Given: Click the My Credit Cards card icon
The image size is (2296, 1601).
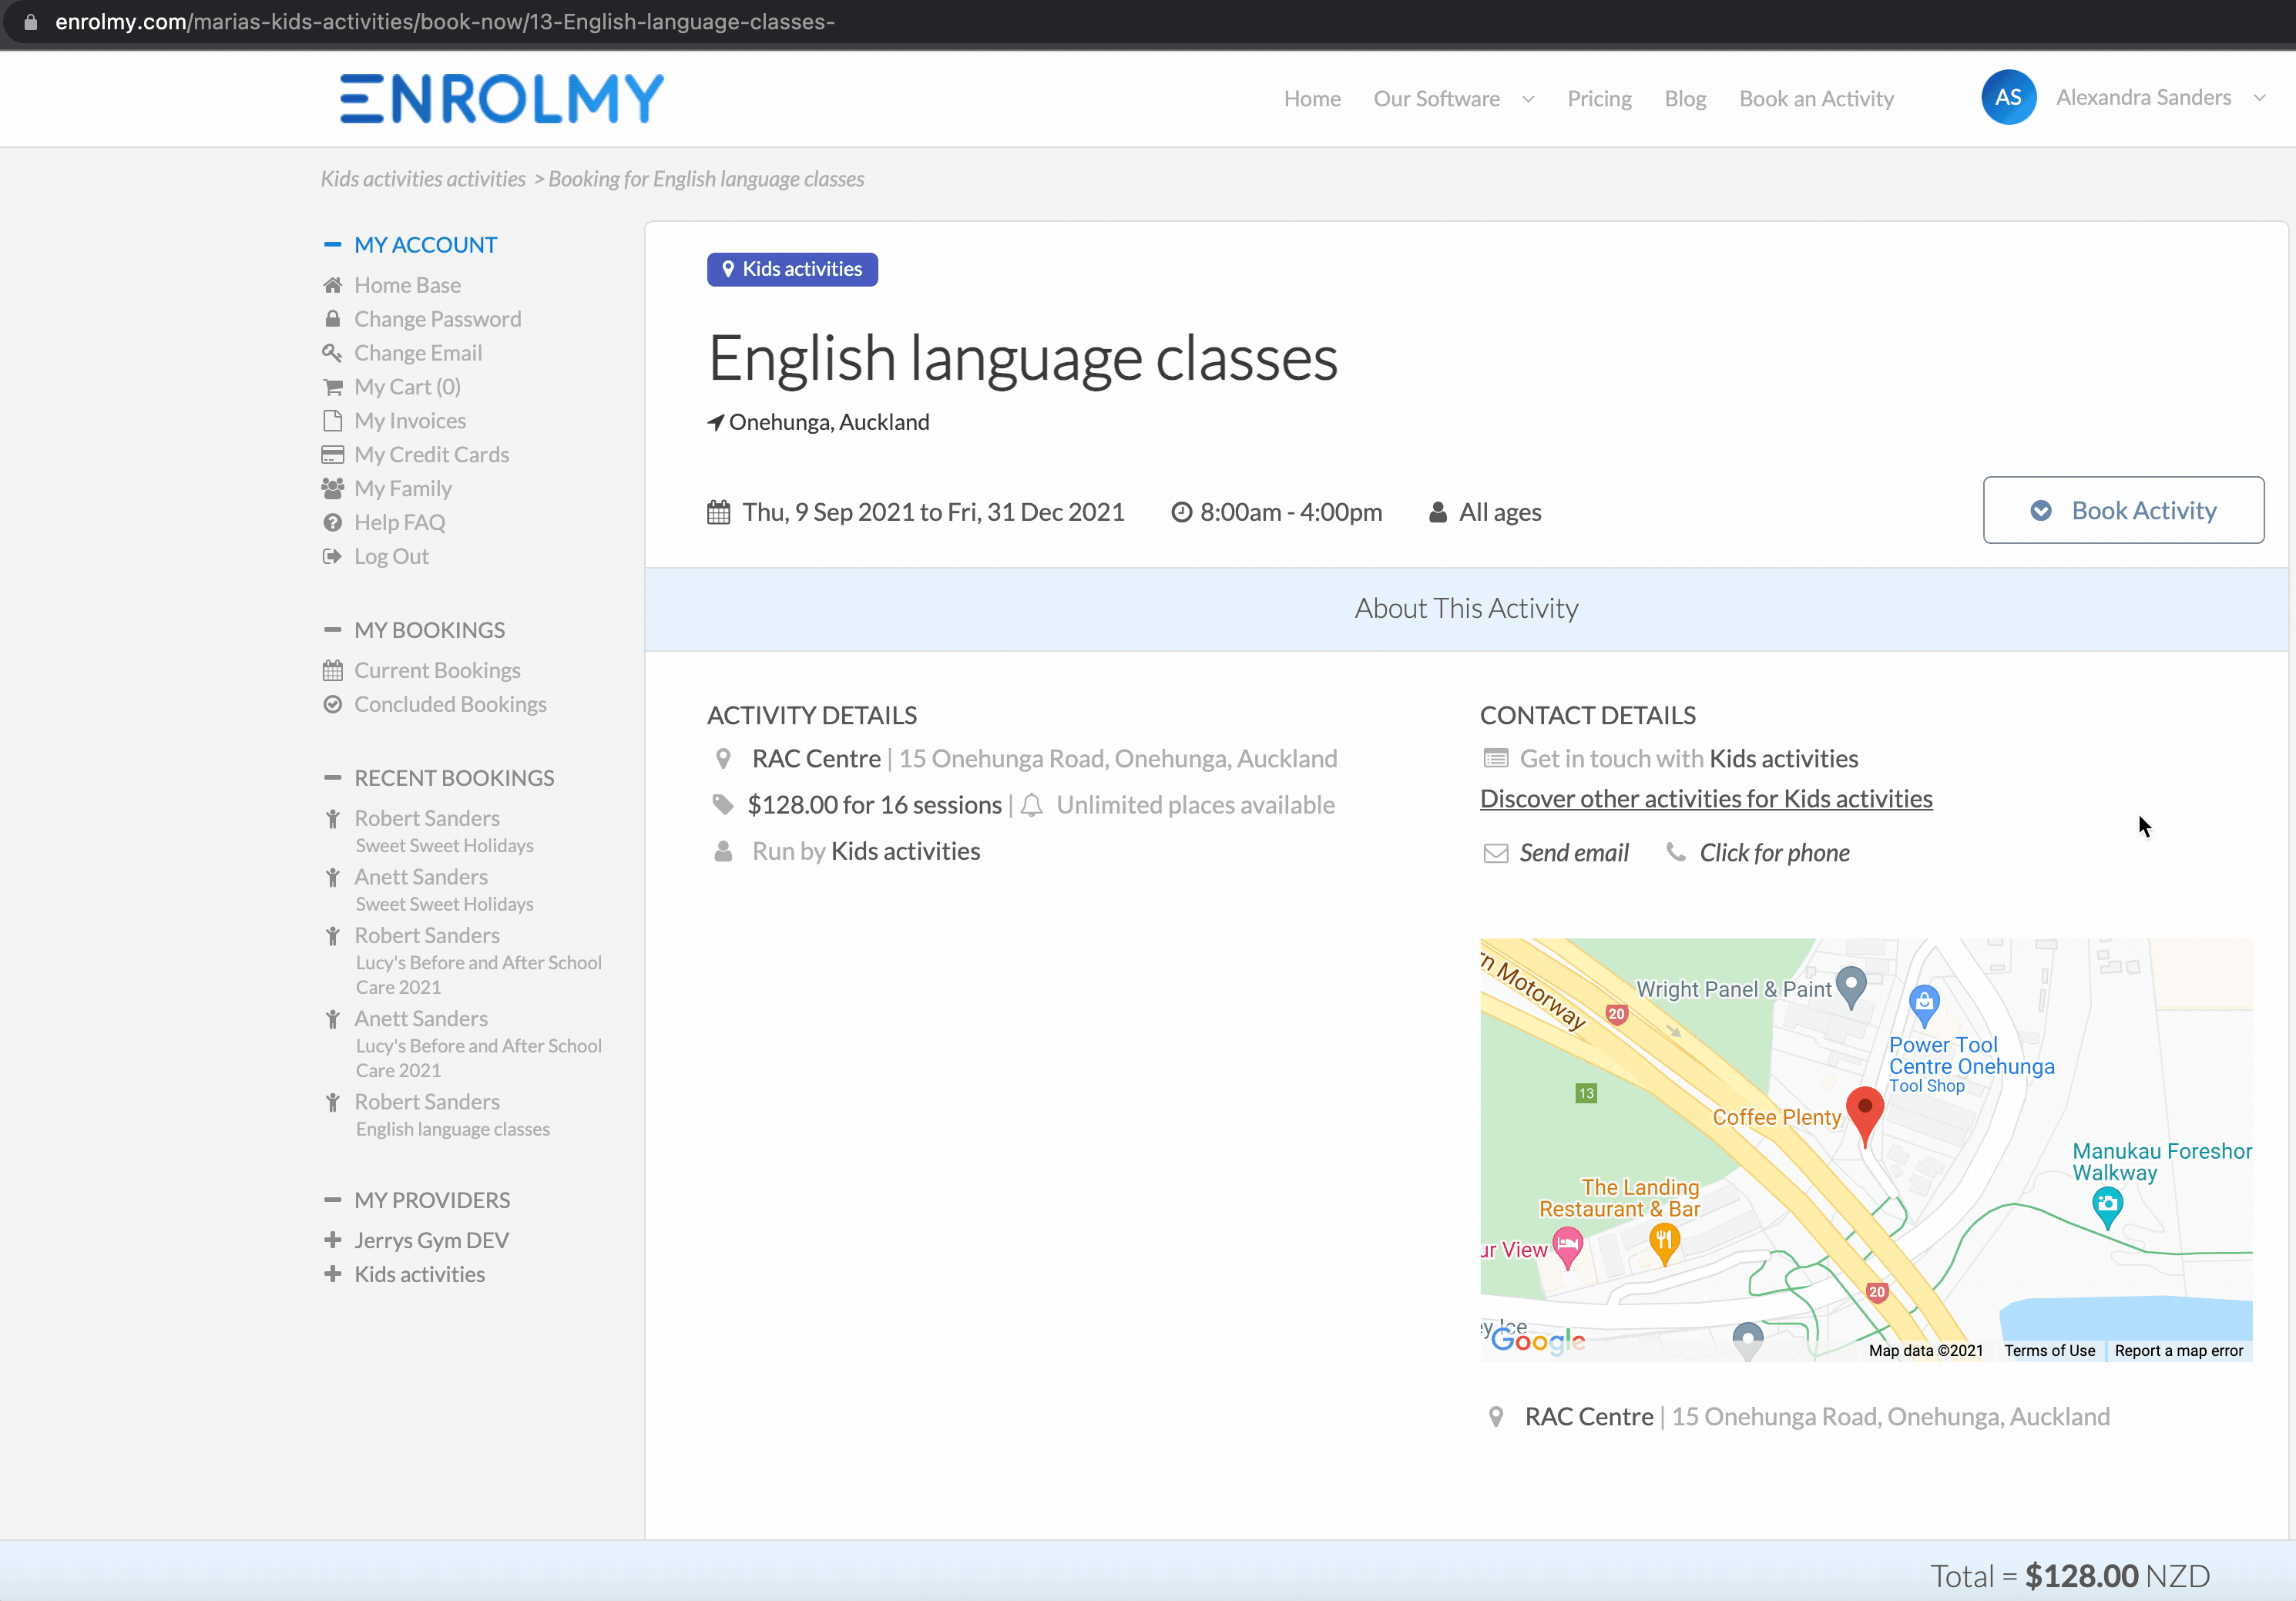Looking at the screenshot, I should [333, 454].
